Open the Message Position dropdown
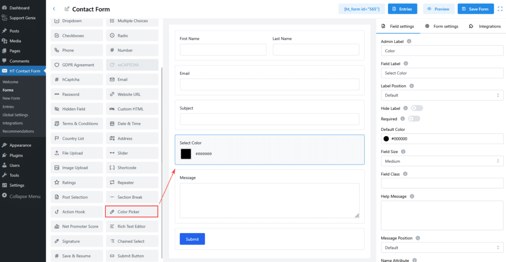 442,248
